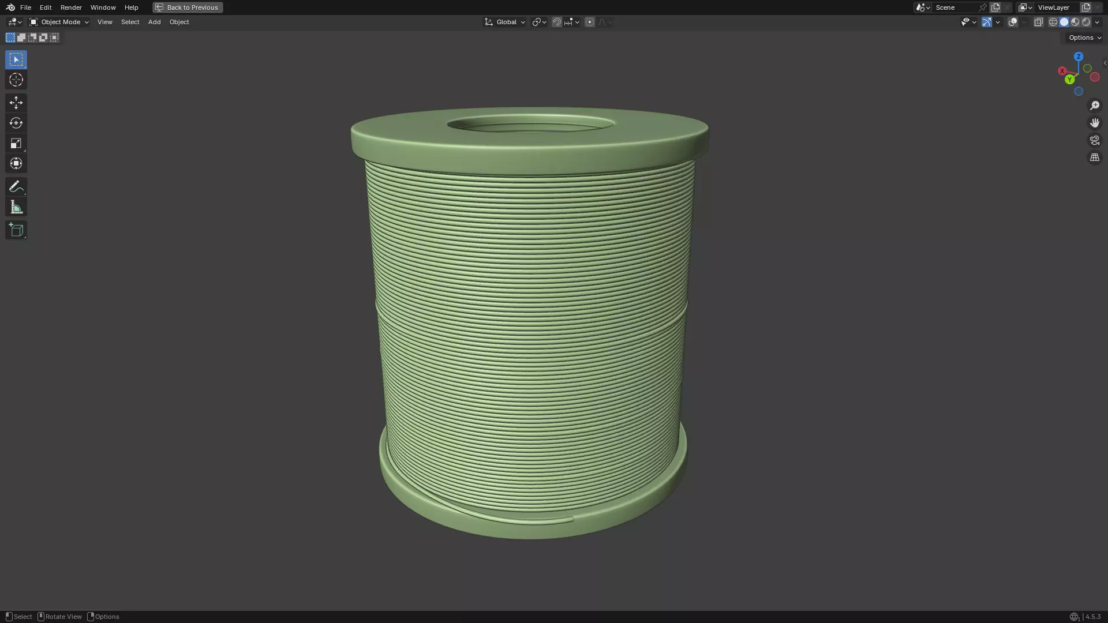Click the X axis in navigation gizmo
Image resolution: width=1108 pixels, height=623 pixels.
click(1062, 71)
